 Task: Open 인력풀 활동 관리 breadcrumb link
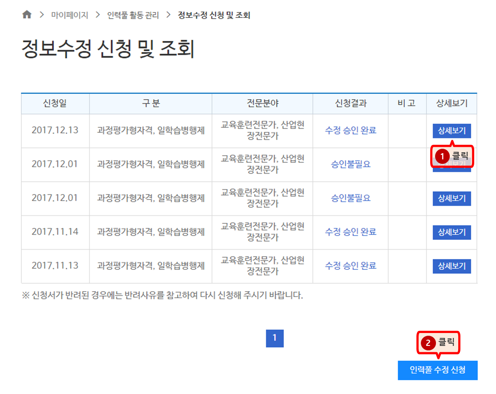[x=133, y=15]
